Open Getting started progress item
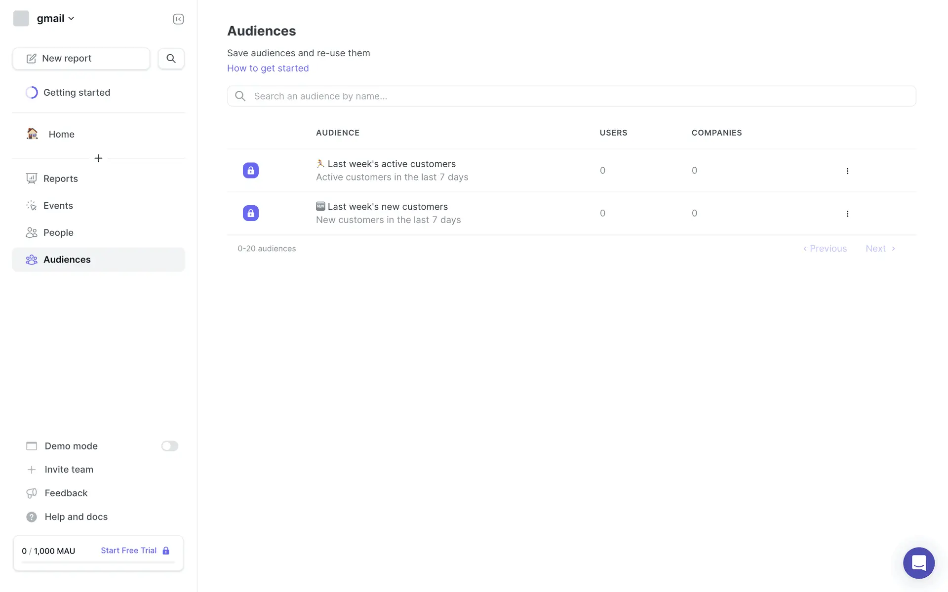This screenshot has height=592, width=948. [x=77, y=93]
